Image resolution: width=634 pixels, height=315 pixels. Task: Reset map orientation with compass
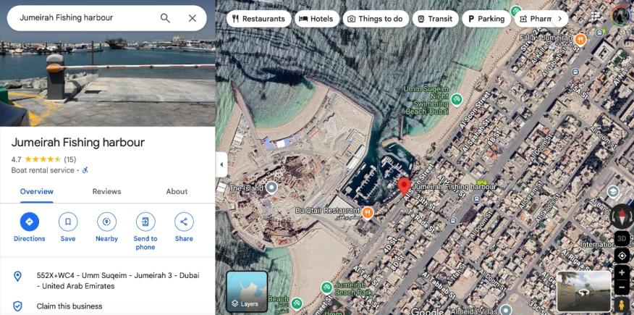click(622, 216)
